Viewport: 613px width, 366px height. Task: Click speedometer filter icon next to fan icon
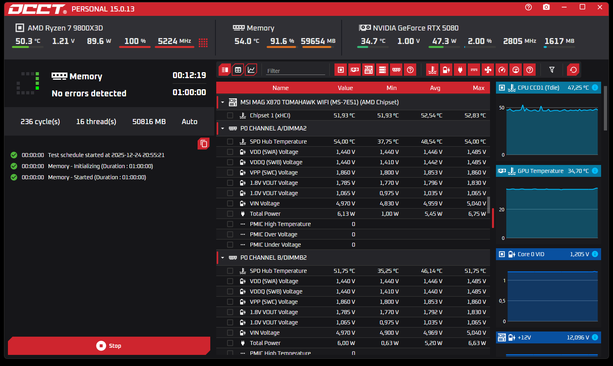click(502, 70)
